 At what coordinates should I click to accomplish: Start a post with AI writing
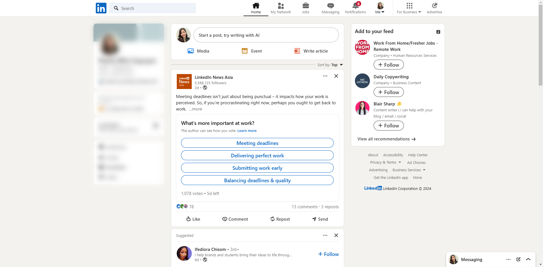click(x=266, y=35)
